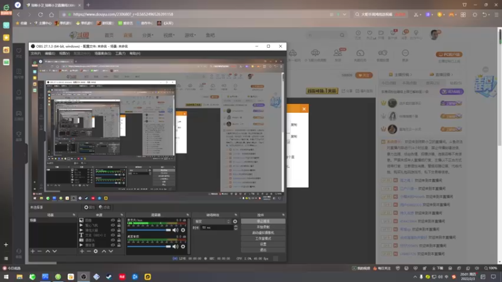Remove selected scene with minus icon
This screenshot has width=502, height=282.
40,251
